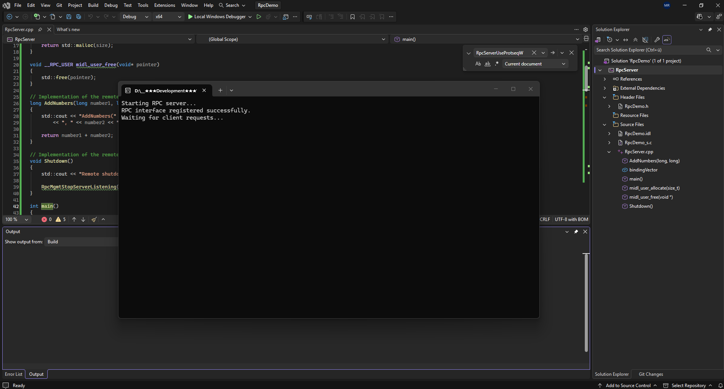Toggle pin on RpcServer.cpp tab
Viewport: 724px width, 389px height.
(x=40, y=30)
